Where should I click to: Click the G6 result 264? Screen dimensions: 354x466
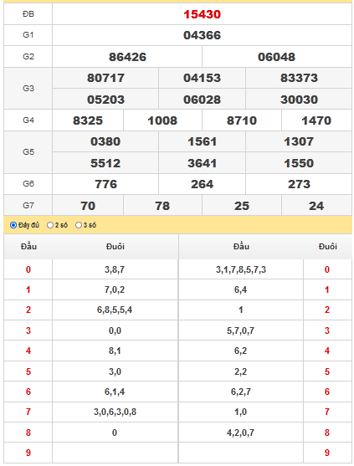tap(202, 184)
